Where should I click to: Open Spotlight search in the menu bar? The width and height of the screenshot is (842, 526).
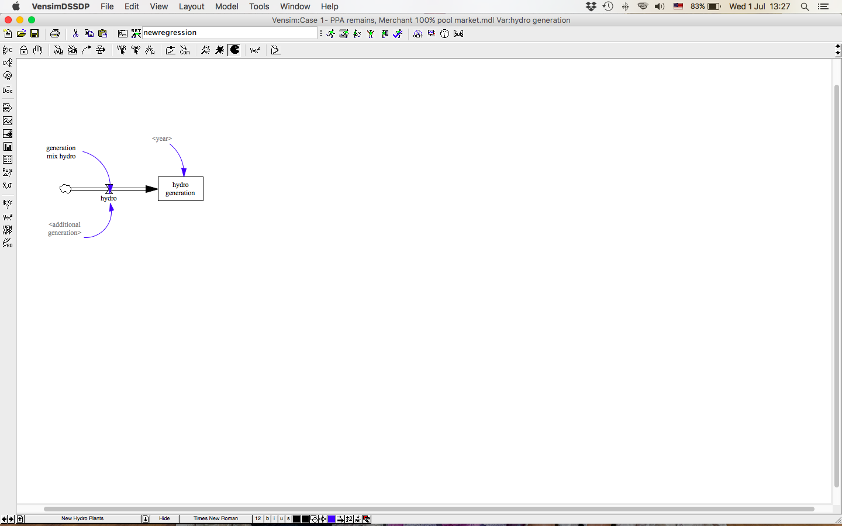click(805, 6)
